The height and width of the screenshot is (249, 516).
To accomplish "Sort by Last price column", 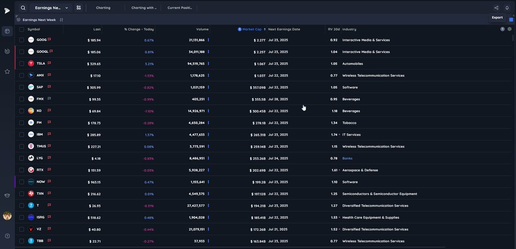I will [x=97, y=29].
